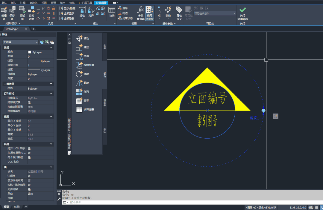323x210 pixels.
Task: Close the Drawing2* file tab
Action: (x=26, y=29)
